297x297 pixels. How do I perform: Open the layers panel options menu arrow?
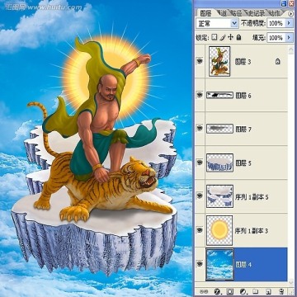[291, 13]
